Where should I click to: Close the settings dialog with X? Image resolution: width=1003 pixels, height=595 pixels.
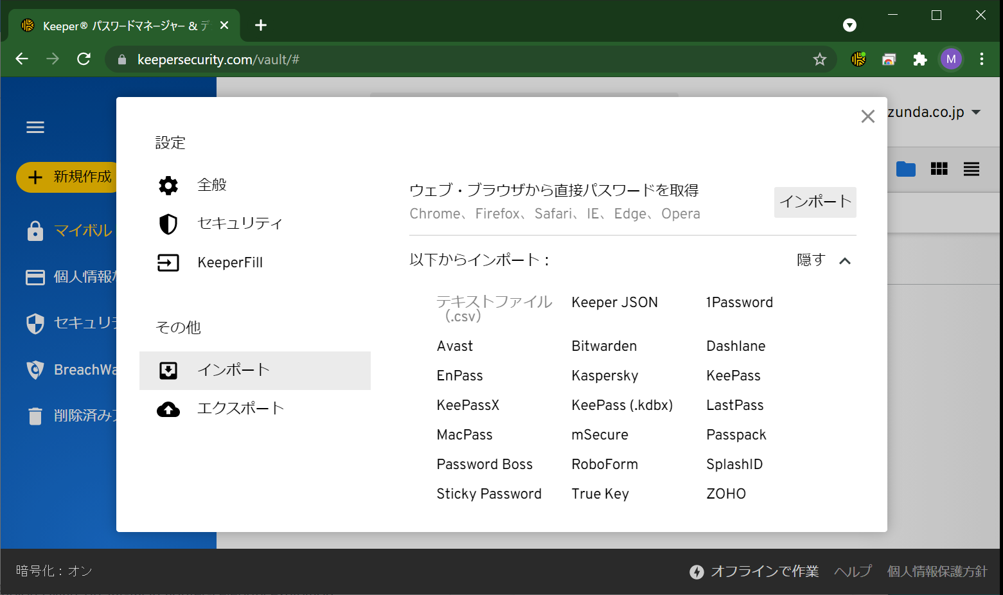coord(867,116)
